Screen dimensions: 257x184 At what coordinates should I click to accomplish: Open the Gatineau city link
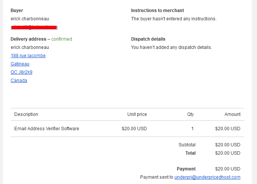pyautogui.click(x=20, y=64)
